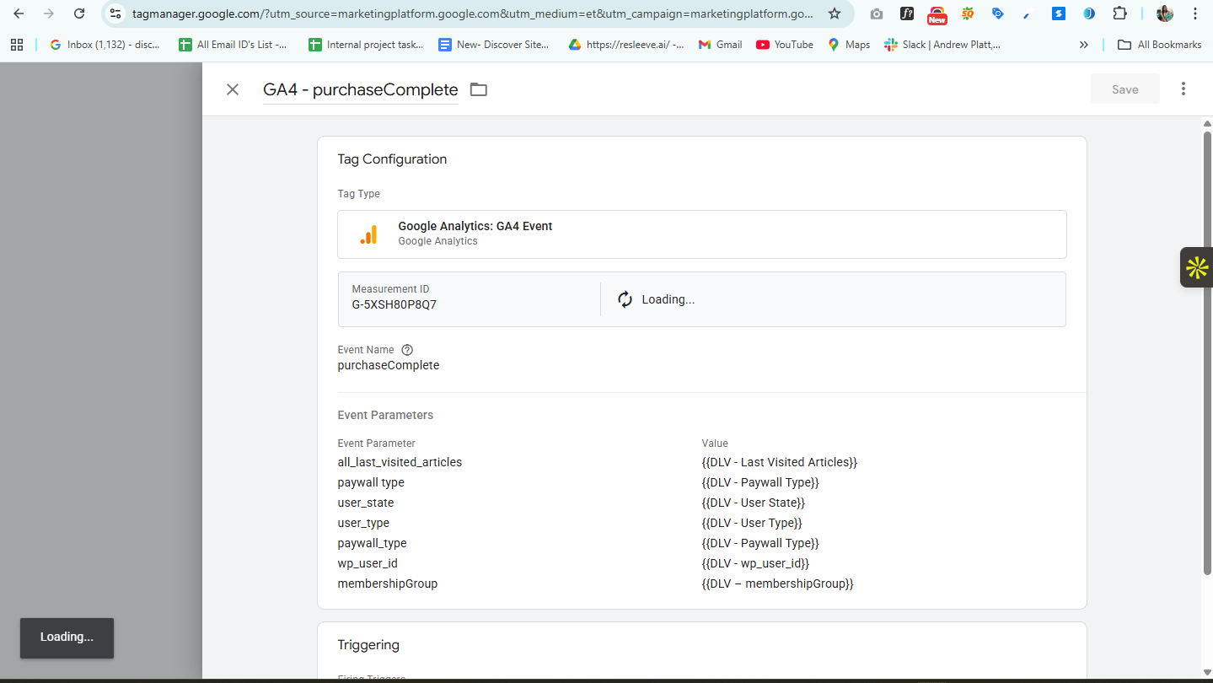Open the https://resleeve.ai/ Drive bookmark
The height and width of the screenshot is (683, 1213).
pyautogui.click(x=625, y=45)
